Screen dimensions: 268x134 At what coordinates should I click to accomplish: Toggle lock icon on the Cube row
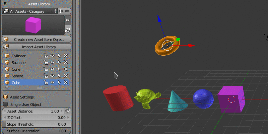pos(46,82)
